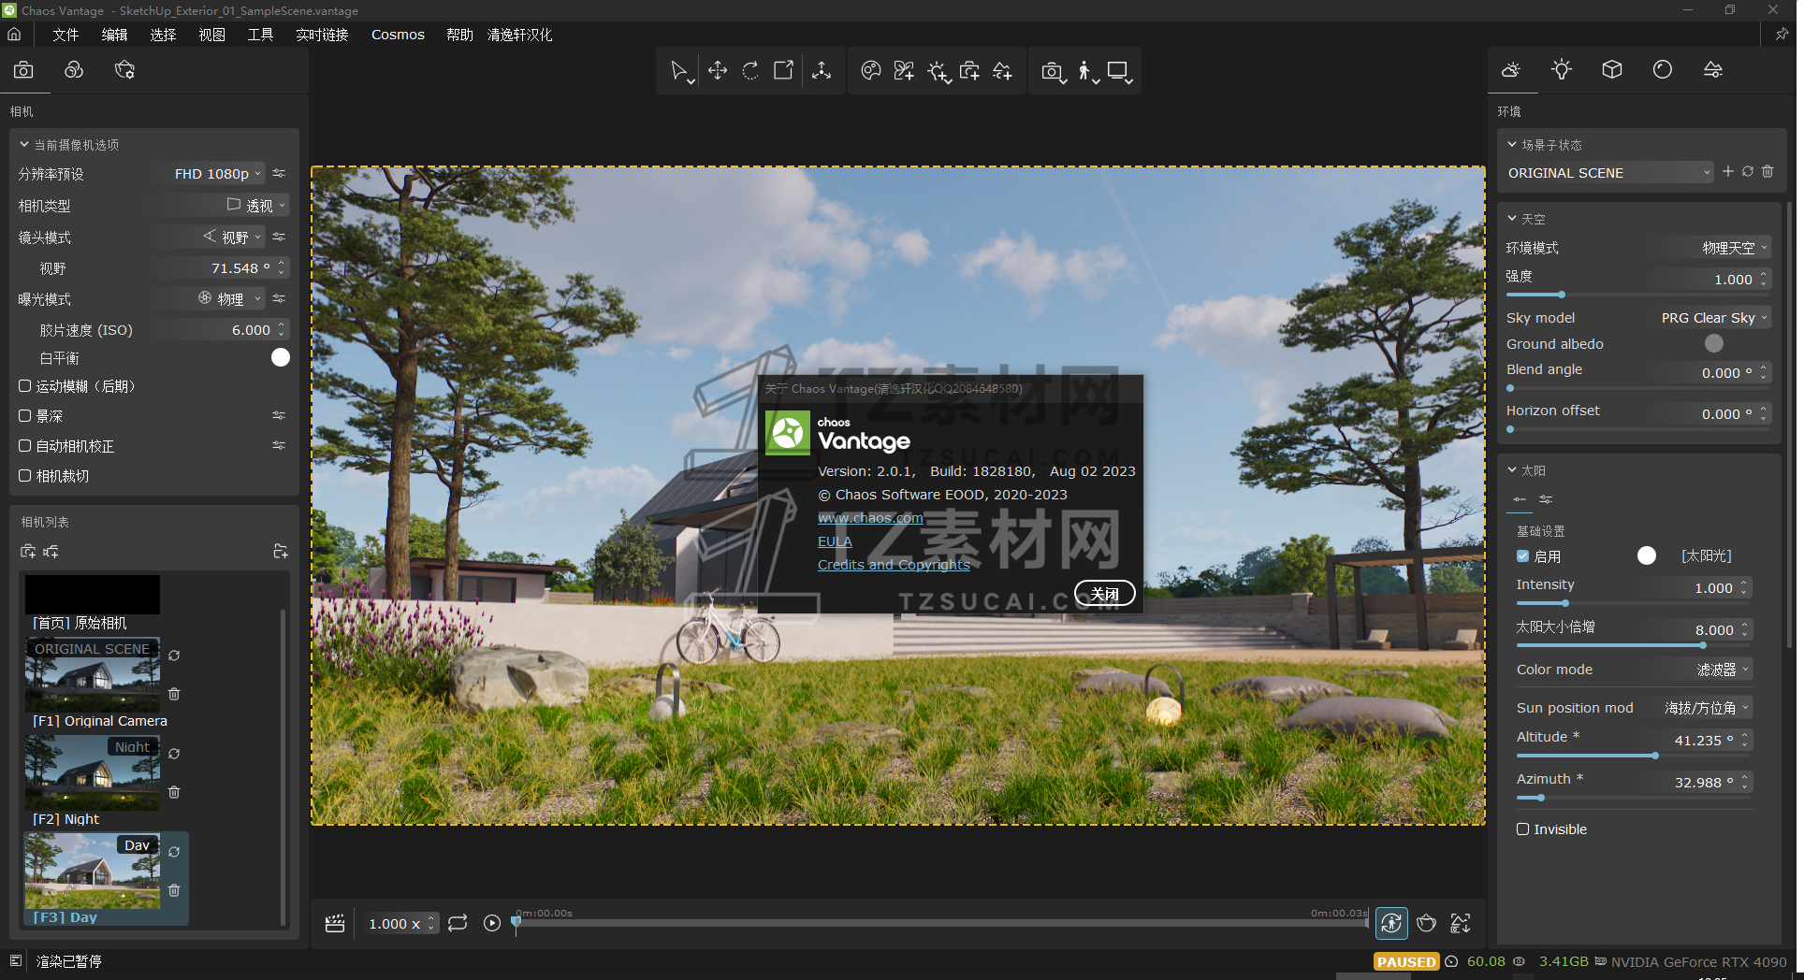This screenshot has width=1804, height=980.
Task: Open the log window icon in status bar
Action: click(16, 960)
